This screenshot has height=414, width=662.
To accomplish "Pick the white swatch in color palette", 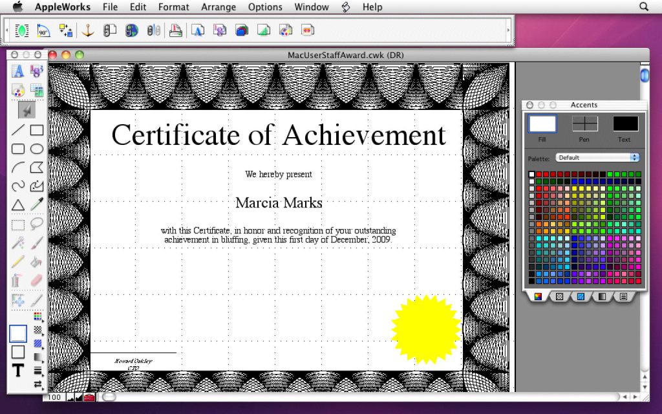I will tap(532, 175).
